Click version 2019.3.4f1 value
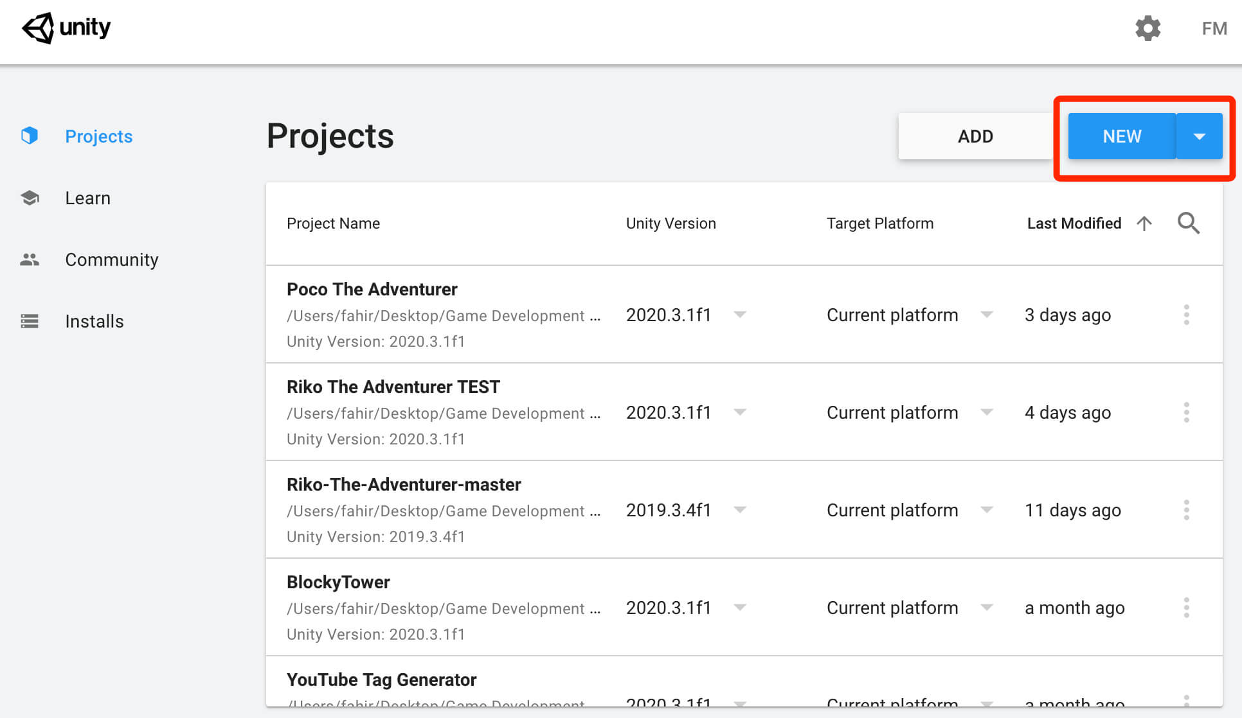The width and height of the screenshot is (1242, 718). [x=669, y=510]
